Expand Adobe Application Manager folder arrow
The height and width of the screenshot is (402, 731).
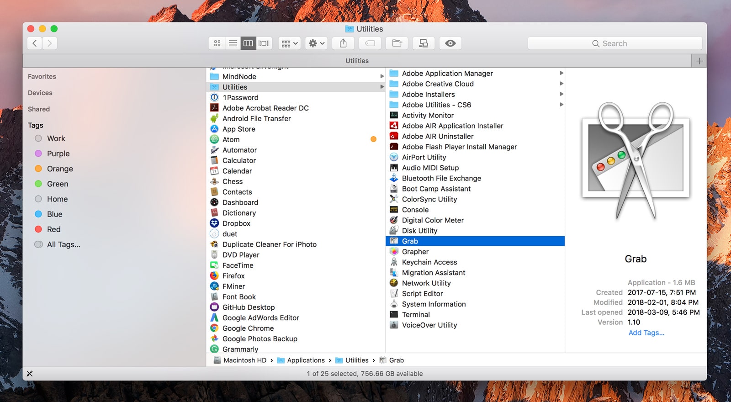561,73
